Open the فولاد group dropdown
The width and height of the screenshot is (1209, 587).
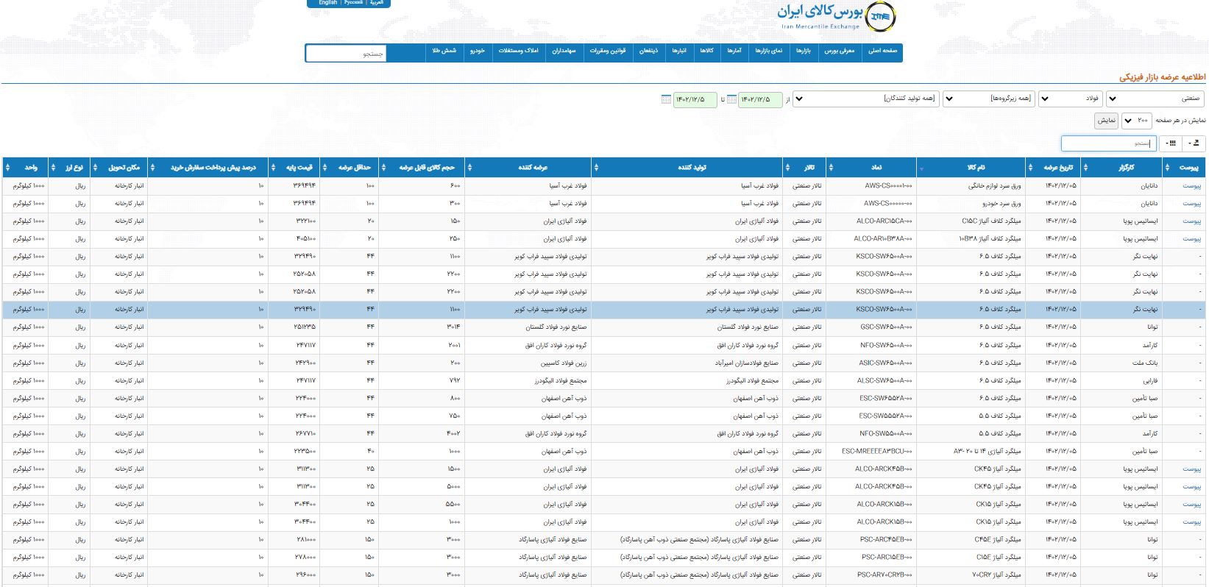coord(1070,98)
